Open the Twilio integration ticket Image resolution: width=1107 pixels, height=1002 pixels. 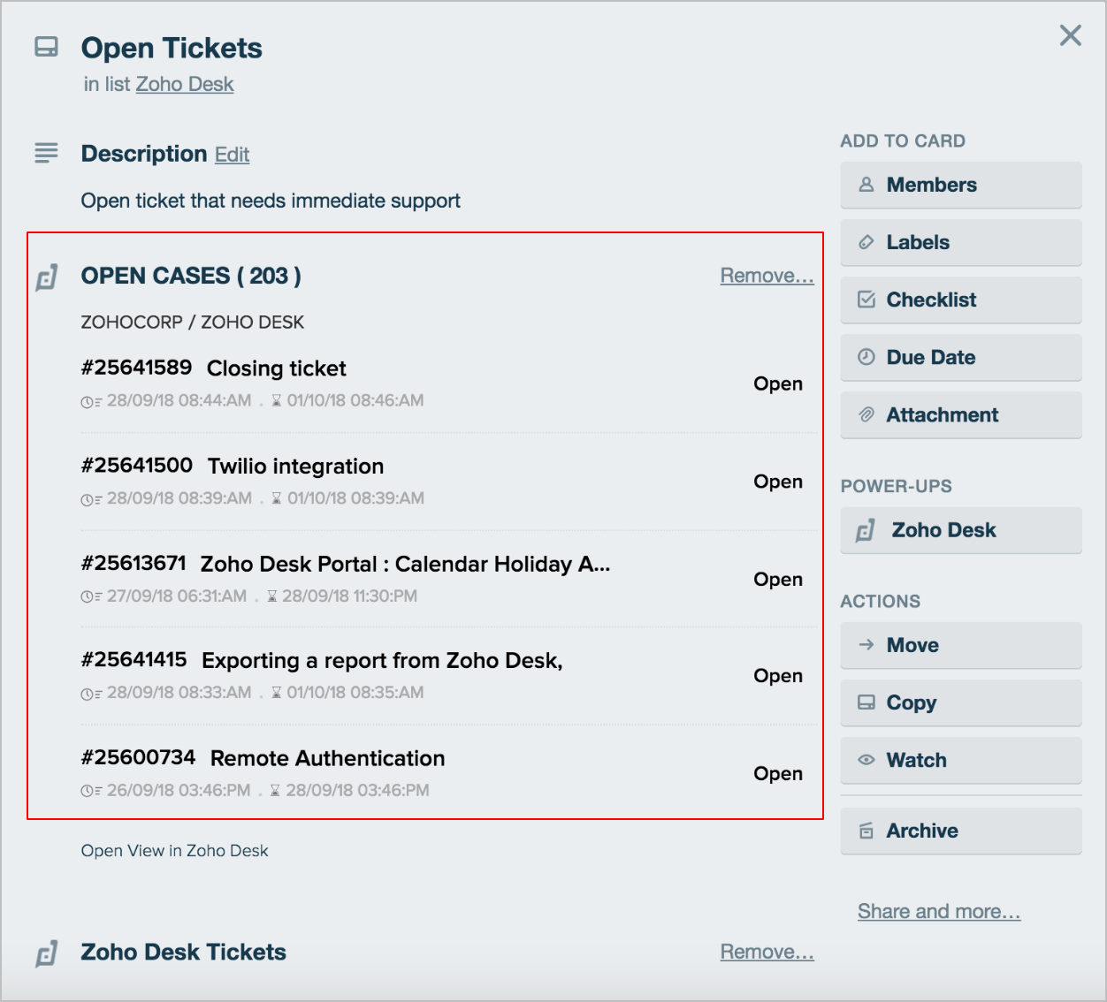(295, 467)
